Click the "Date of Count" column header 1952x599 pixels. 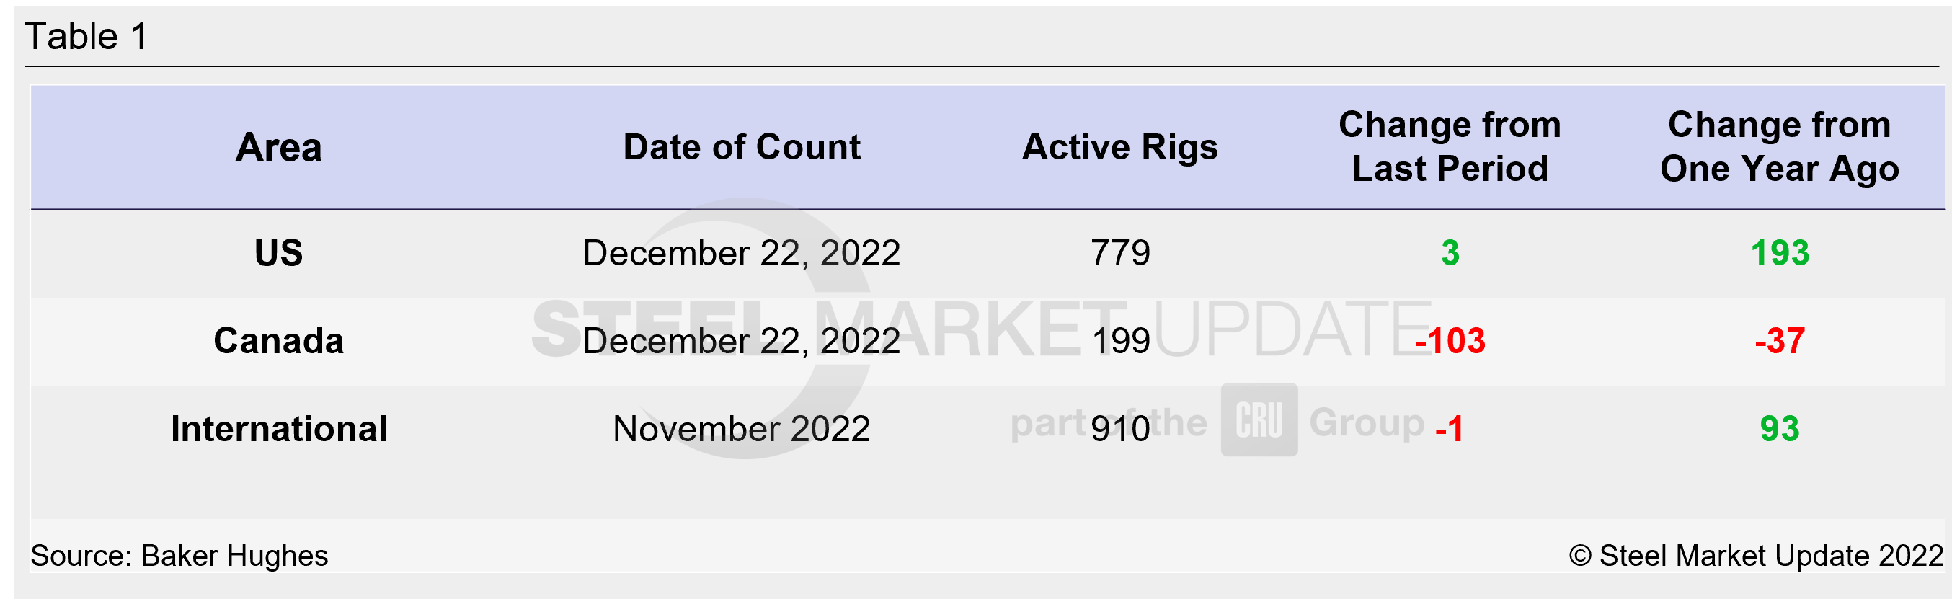(x=741, y=147)
